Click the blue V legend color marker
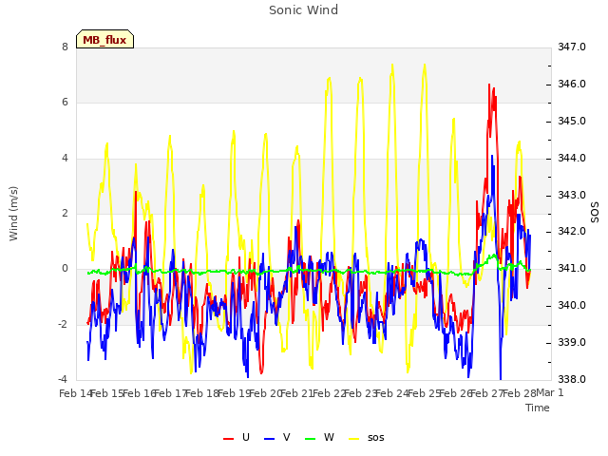 [x=269, y=439]
